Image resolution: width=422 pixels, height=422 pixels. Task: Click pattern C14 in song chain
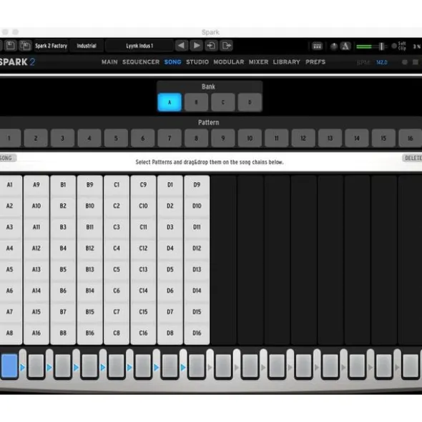(143, 291)
